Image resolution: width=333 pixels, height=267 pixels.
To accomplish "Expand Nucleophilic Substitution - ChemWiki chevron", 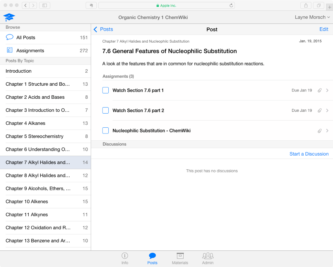I will [x=327, y=131].
